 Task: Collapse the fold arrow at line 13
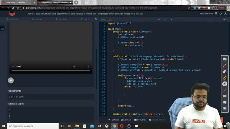106,57
